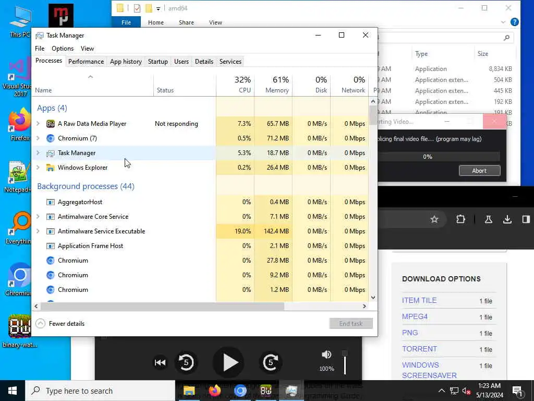
Task: Click the End task button
Action: point(351,324)
